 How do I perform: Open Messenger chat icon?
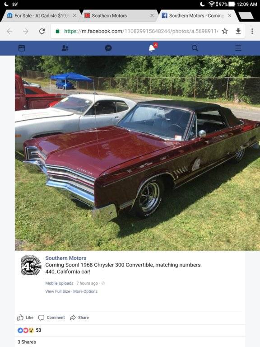pyautogui.click(x=108, y=48)
